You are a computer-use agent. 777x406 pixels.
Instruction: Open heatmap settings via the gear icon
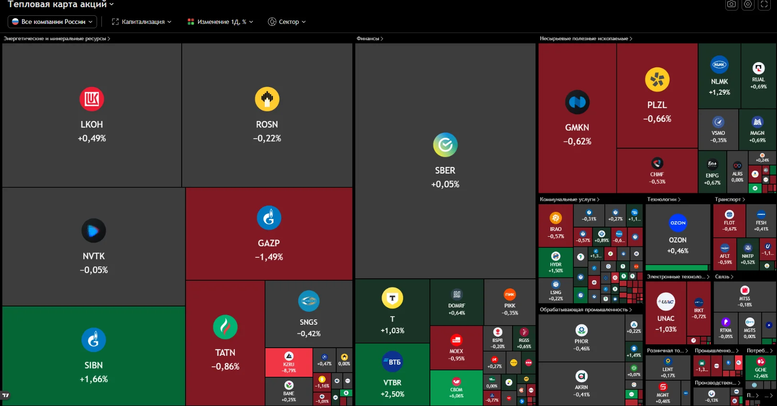point(748,4)
